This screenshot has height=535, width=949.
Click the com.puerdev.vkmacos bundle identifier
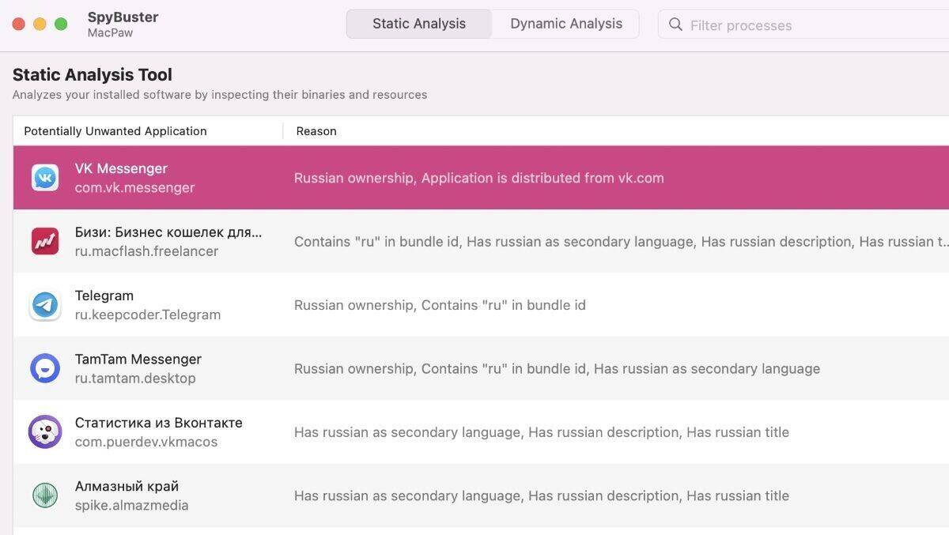coord(146,442)
